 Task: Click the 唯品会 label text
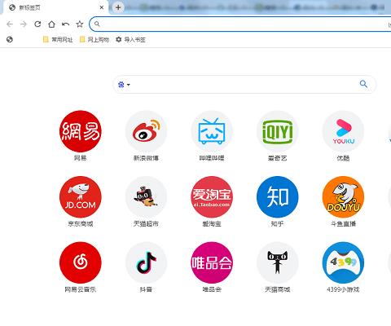click(212, 289)
